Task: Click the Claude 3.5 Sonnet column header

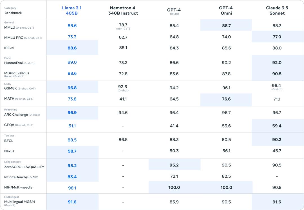Action: [x=277, y=10]
